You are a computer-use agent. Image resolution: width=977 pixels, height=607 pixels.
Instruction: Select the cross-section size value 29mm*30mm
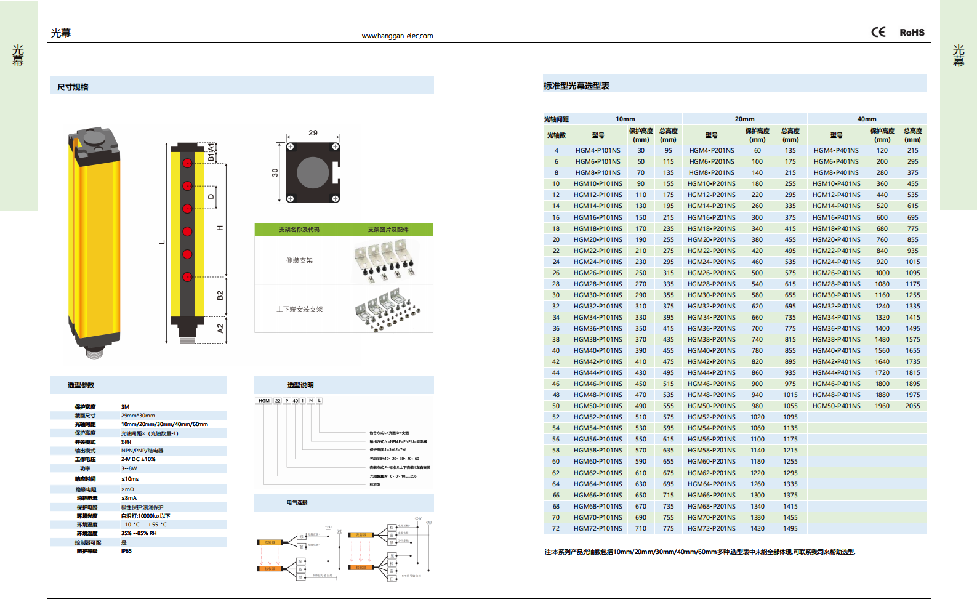(138, 416)
